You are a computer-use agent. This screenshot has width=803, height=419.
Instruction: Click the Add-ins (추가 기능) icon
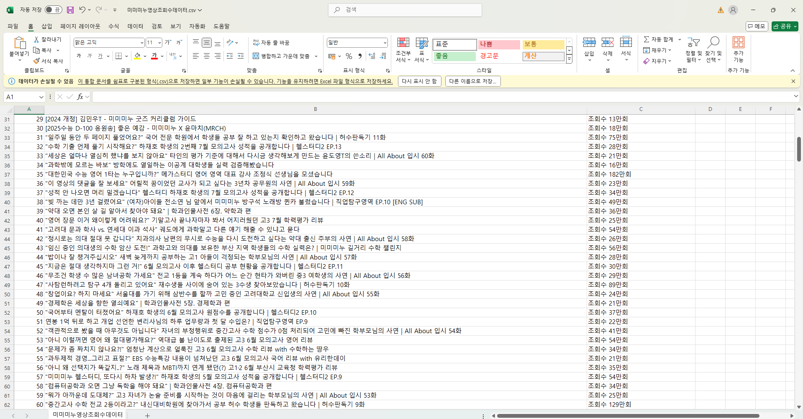738,43
